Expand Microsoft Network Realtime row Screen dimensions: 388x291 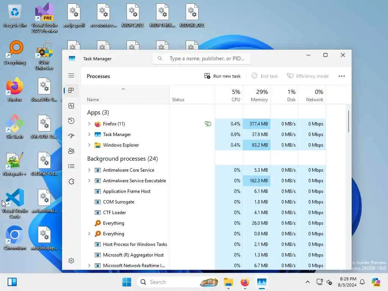coord(89,266)
